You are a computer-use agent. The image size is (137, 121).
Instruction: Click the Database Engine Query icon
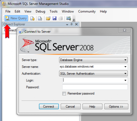pos(32,18)
